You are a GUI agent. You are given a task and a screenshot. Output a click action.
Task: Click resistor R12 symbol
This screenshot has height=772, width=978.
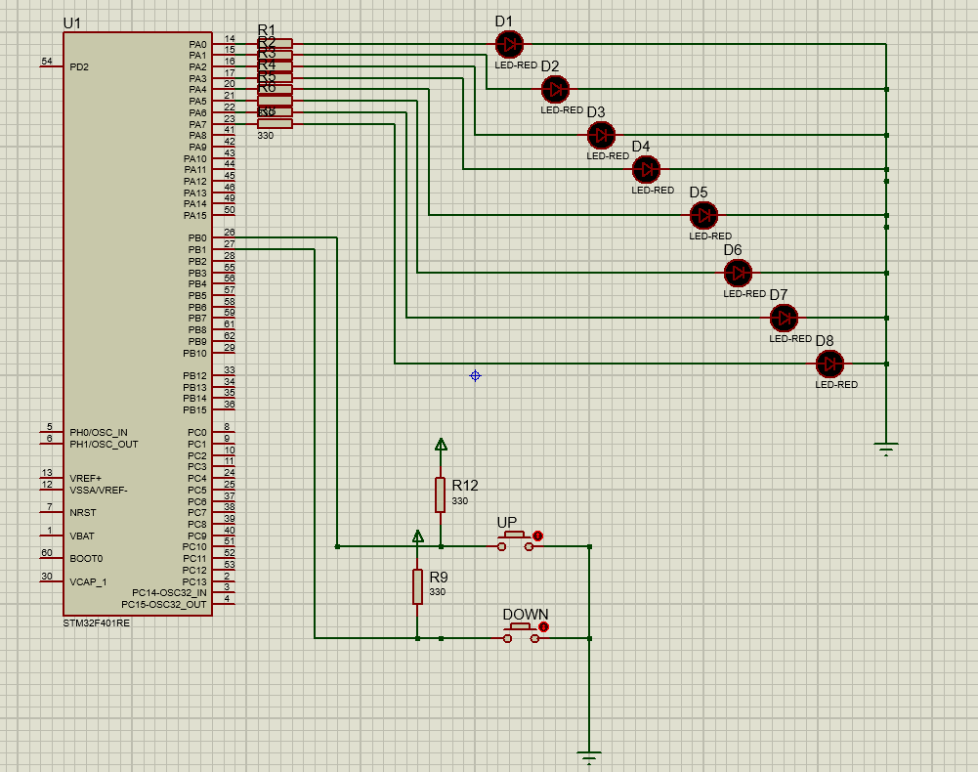click(x=441, y=494)
